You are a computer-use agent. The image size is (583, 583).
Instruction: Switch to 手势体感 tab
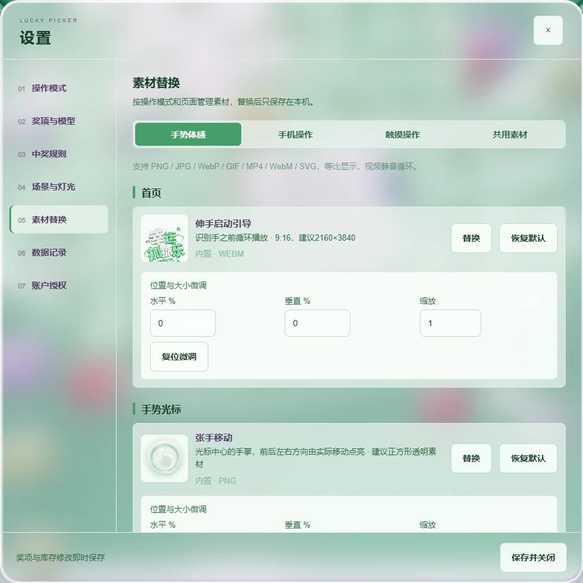(188, 134)
